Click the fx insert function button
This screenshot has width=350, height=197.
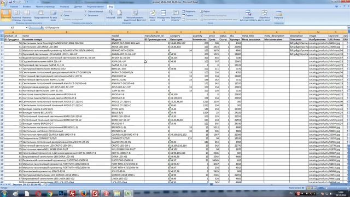[x=42, y=27]
